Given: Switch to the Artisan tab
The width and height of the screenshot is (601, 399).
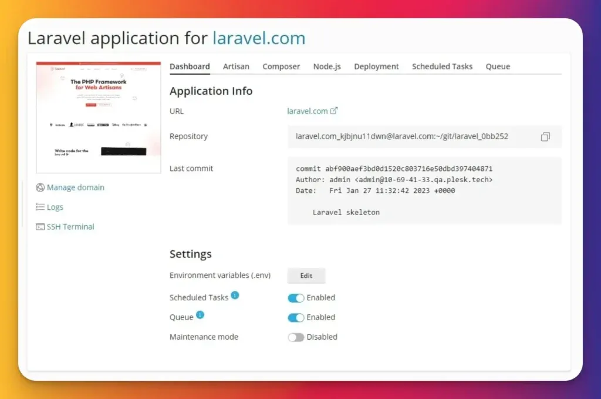Looking at the screenshot, I should [236, 66].
